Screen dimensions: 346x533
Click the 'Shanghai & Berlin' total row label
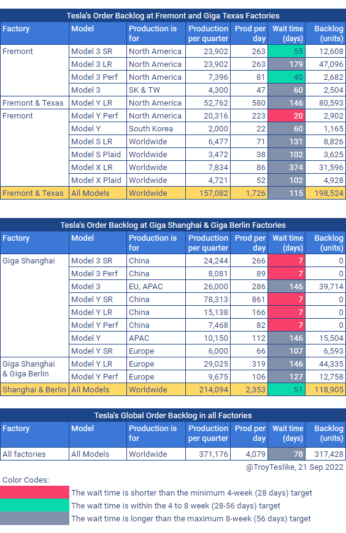tap(34, 389)
